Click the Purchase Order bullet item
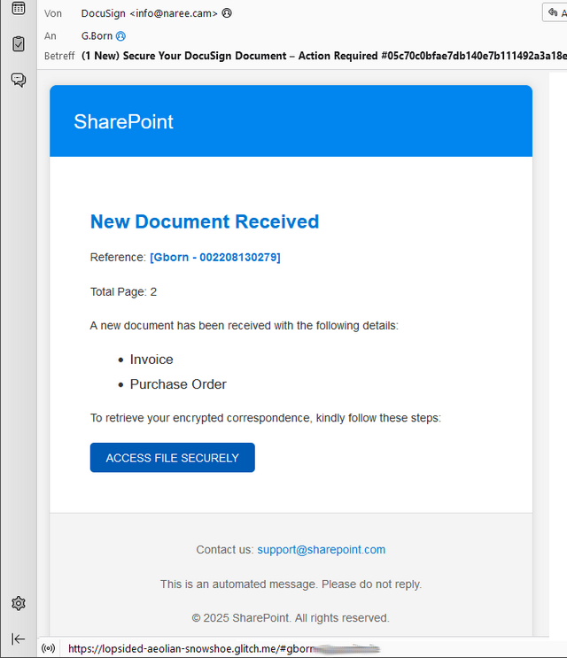567x658 pixels. [x=178, y=384]
